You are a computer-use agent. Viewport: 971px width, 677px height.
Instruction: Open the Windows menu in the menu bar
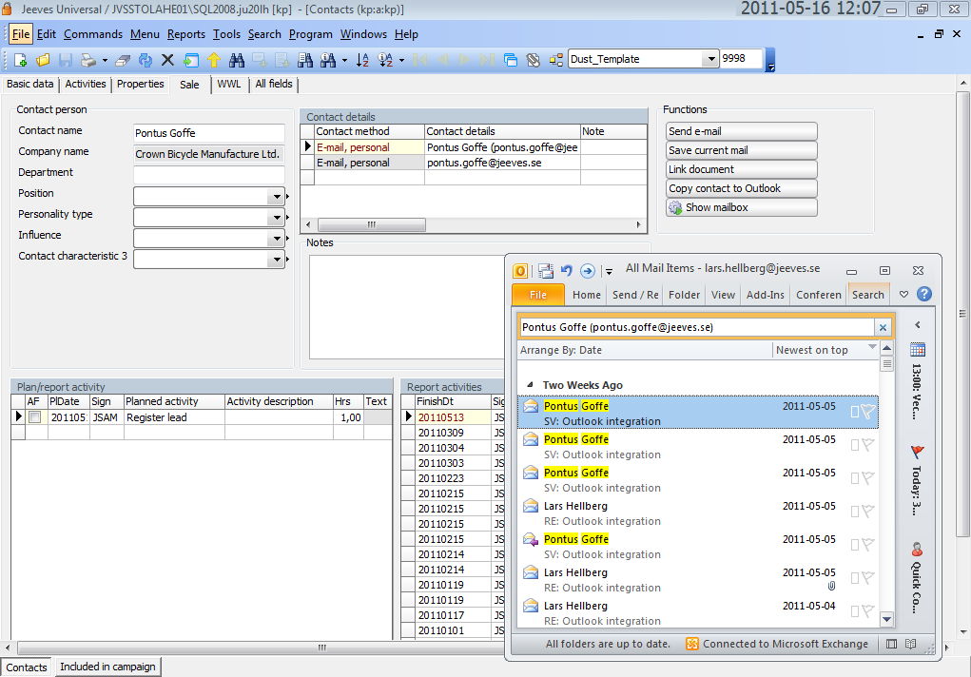pyautogui.click(x=363, y=34)
